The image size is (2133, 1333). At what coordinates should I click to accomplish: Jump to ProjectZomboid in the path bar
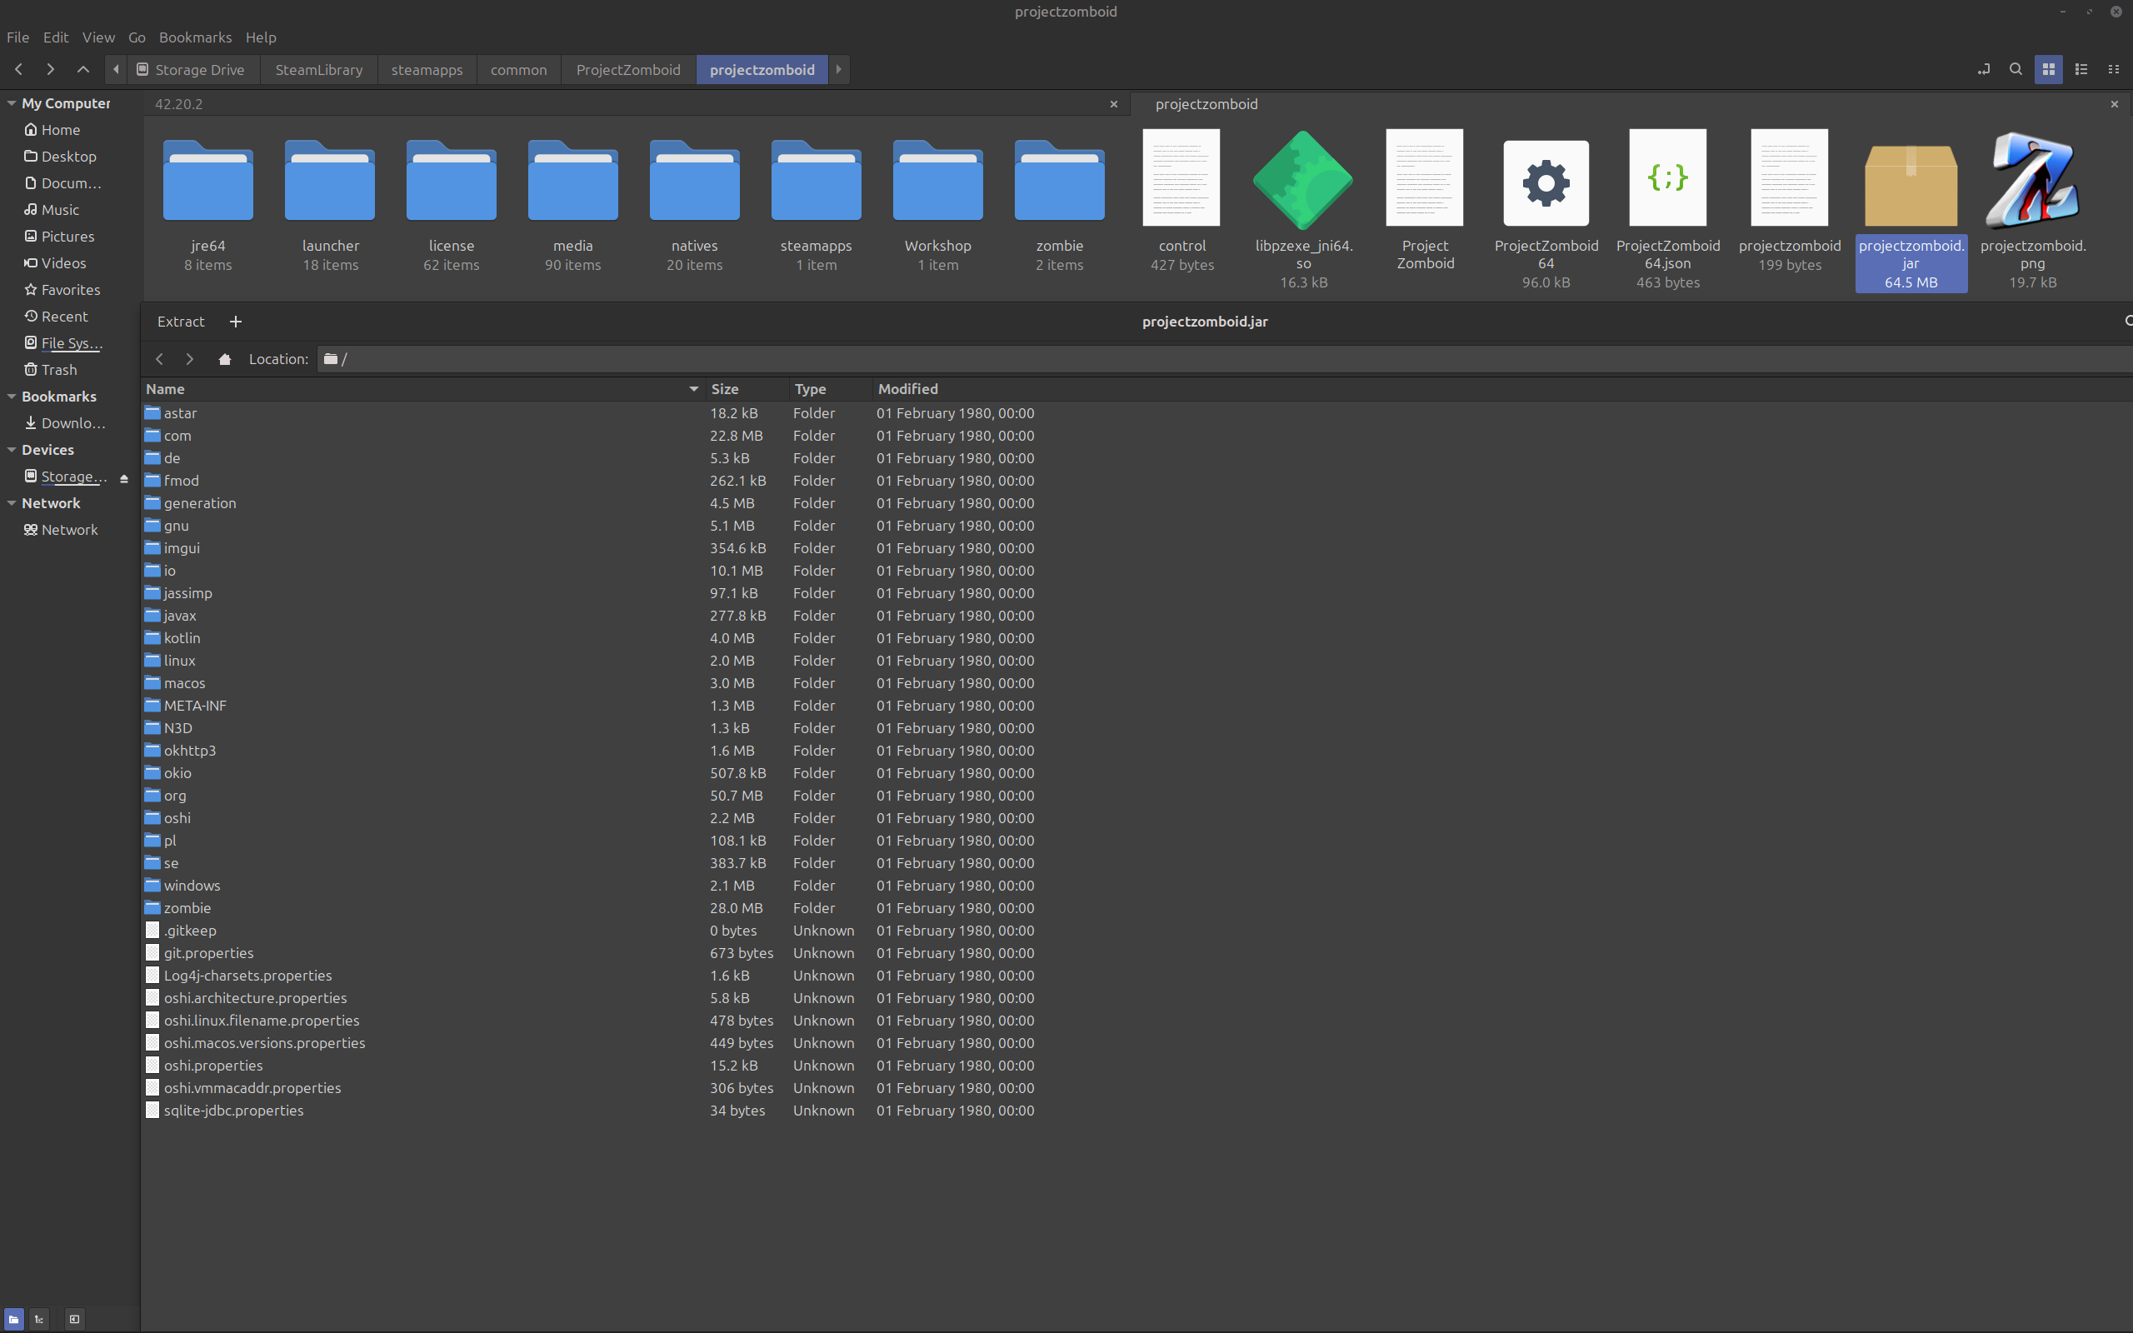(628, 70)
